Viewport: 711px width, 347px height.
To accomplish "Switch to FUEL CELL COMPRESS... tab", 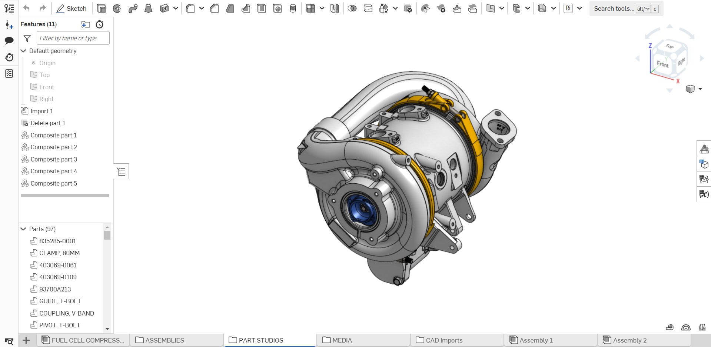I will pyautogui.click(x=83, y=340).
